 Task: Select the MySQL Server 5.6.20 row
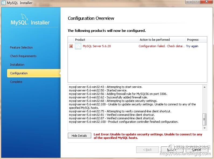click(x=97, y=46)
